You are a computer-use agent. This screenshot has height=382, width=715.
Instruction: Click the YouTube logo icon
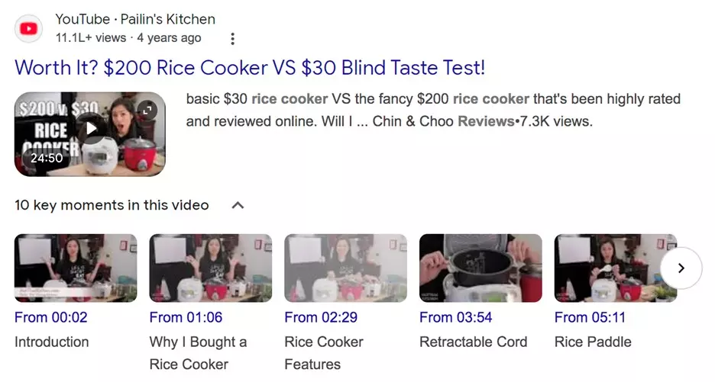29,29
